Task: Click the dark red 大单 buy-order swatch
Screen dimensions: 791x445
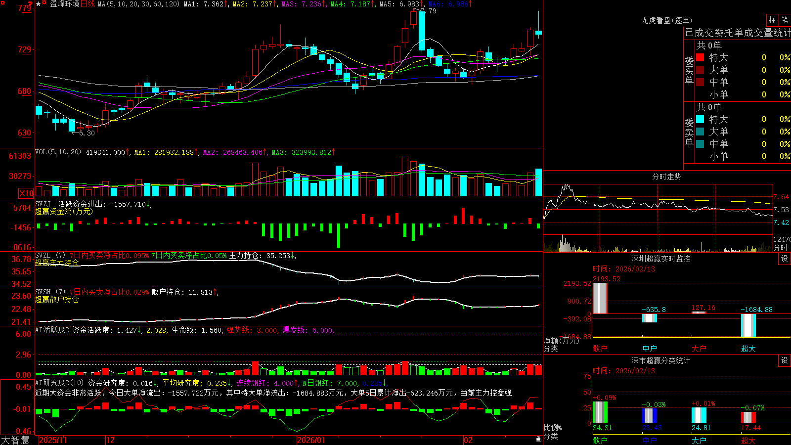Action: click(700, 70)
